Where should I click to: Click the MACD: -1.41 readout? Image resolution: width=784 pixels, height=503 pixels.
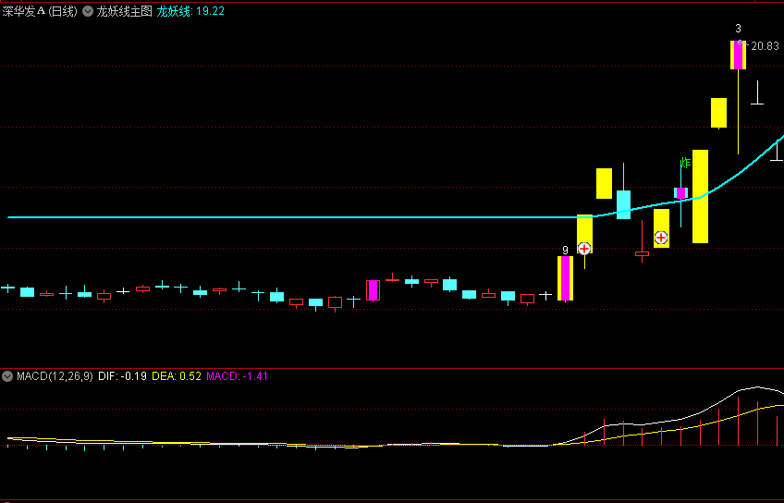(237, 376)
